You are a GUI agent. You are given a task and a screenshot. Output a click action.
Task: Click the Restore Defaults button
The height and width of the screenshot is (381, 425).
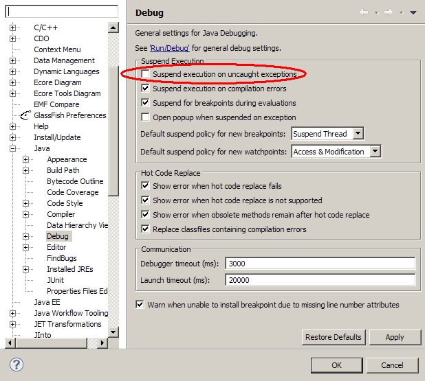point(334,337)
